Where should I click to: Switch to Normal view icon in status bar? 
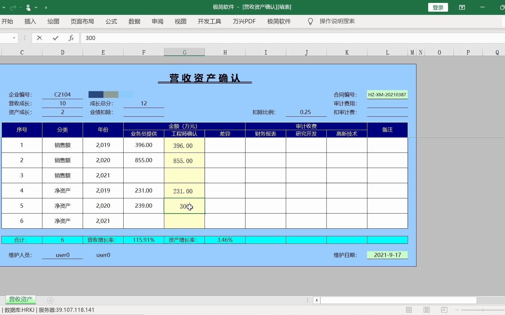409,310
